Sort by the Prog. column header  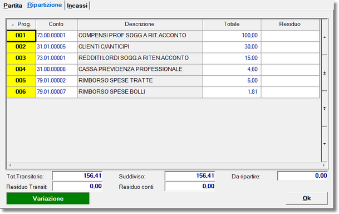tap(21, 24)
